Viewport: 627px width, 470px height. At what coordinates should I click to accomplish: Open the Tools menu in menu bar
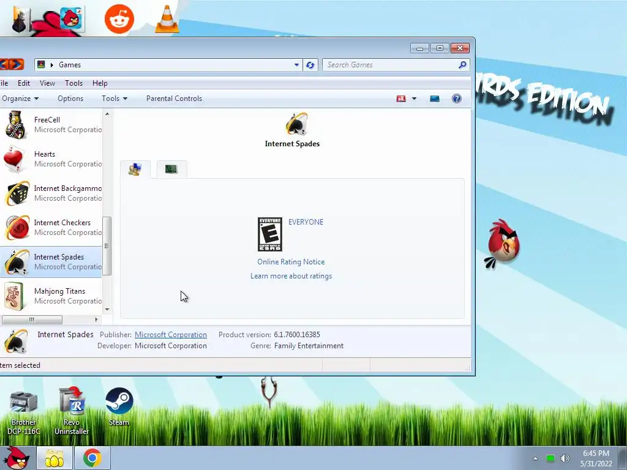73,83
